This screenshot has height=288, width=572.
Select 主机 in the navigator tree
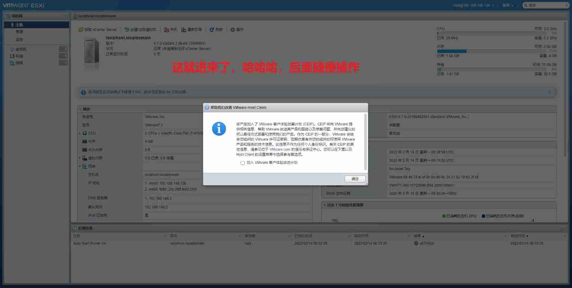pyautogui.click(x=36, y=25)
